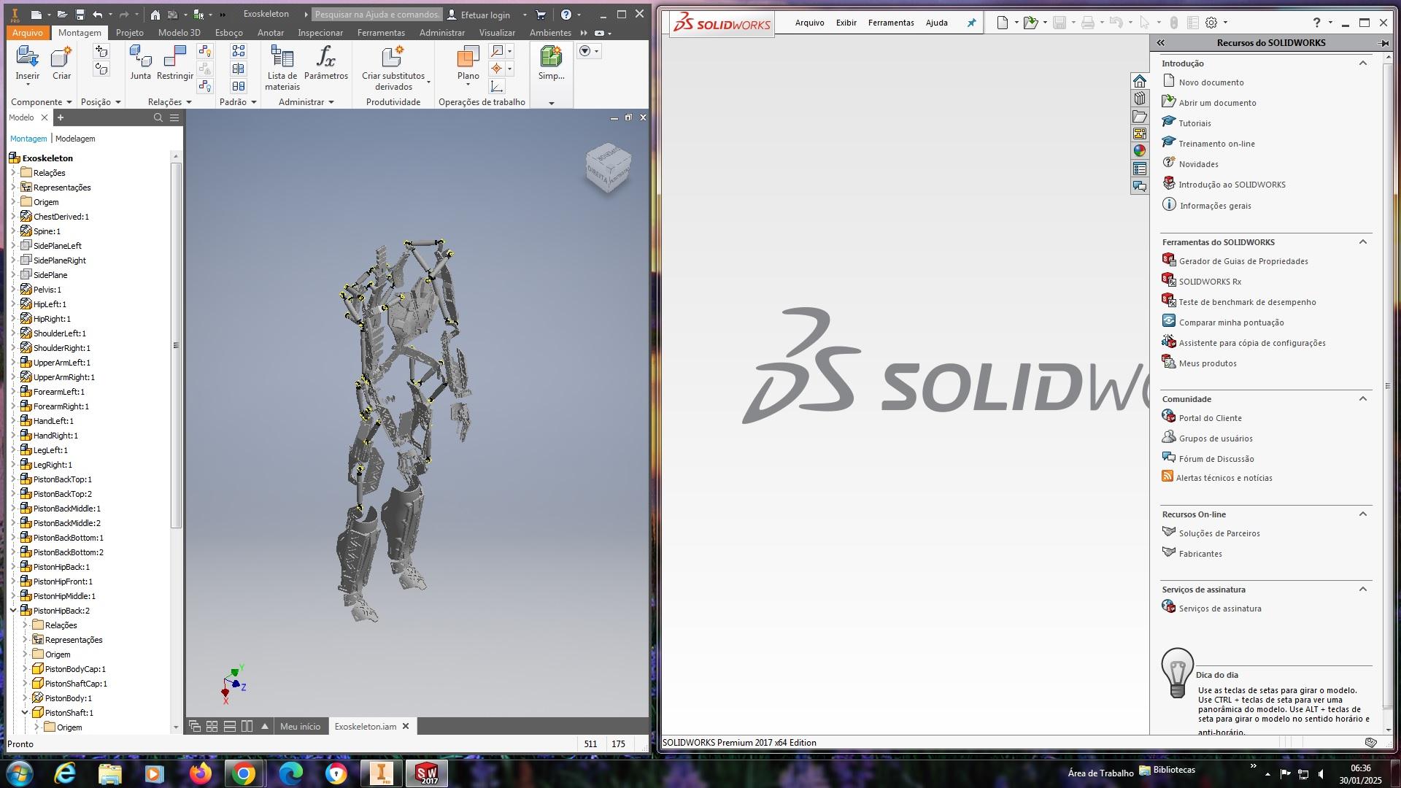Viewport: 1401px width, 788px height.
Task: Select the Junta joint tool
Action: click(x=140, y=57)
